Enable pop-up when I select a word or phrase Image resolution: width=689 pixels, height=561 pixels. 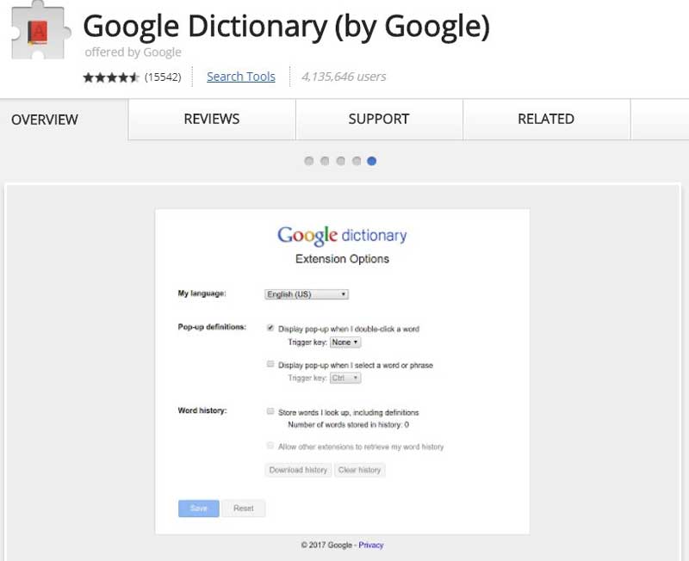pos(270,364)
